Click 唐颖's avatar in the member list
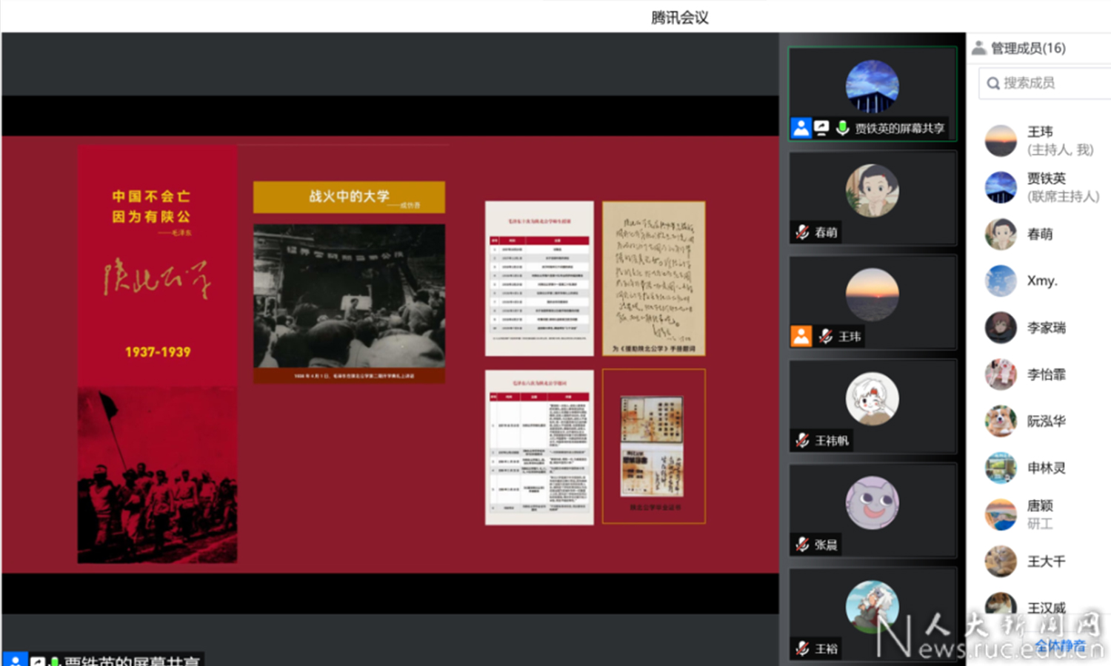This screenshot has width=1111, height=666. [x=1001, y=514]
